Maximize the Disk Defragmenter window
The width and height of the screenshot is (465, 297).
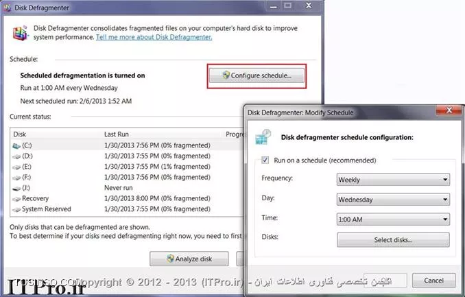click(287, 5)
